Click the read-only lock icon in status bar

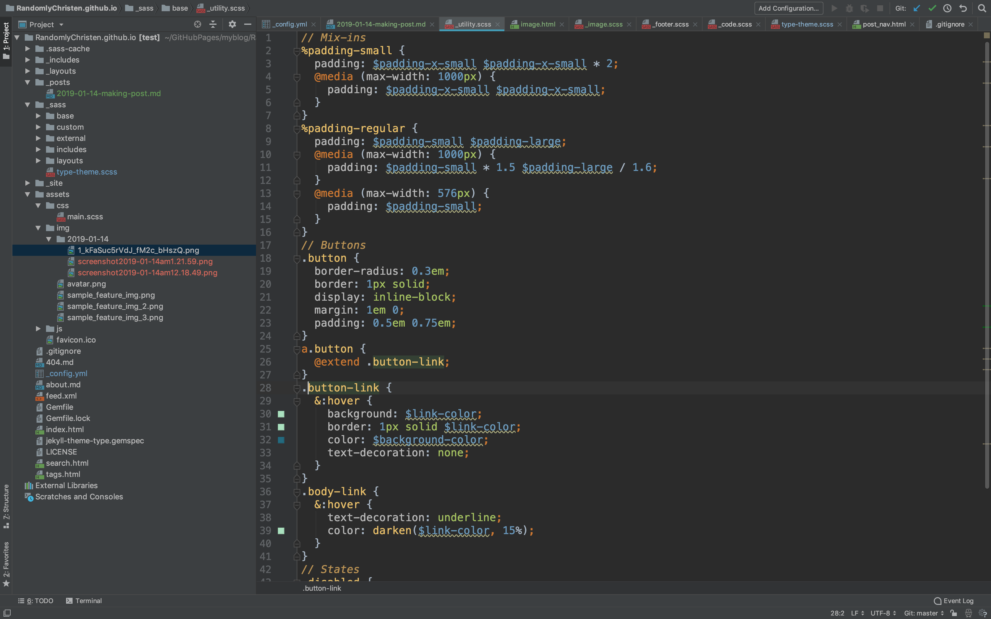[x=954, y=613]
